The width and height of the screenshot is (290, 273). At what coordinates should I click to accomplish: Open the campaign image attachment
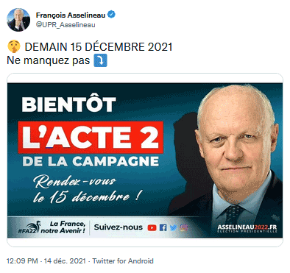(x=145, y=160)
